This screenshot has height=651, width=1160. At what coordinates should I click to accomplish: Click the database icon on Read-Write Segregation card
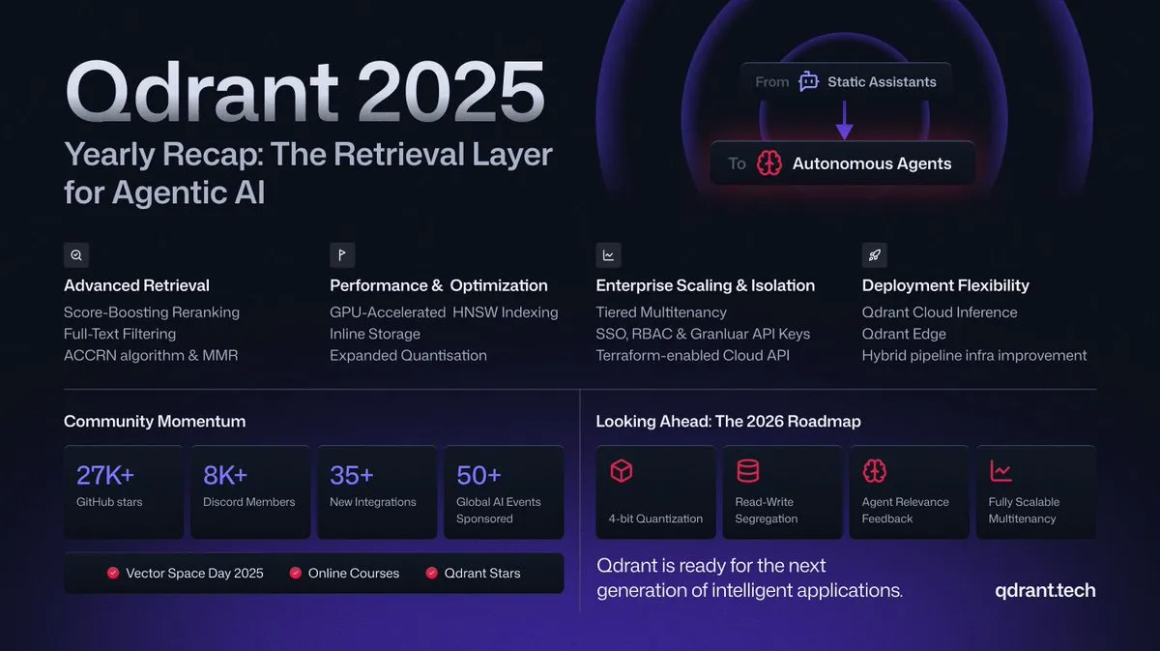pos(747,471)
